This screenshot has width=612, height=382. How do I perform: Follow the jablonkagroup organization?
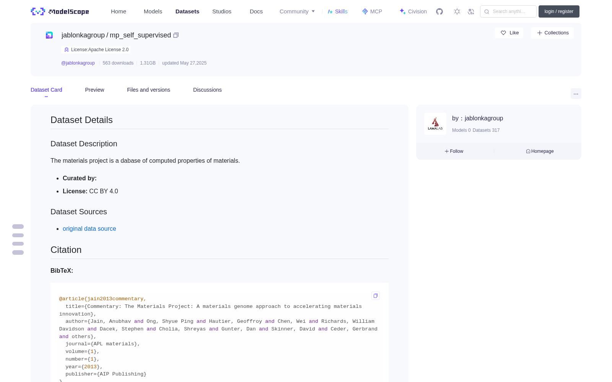454,151
